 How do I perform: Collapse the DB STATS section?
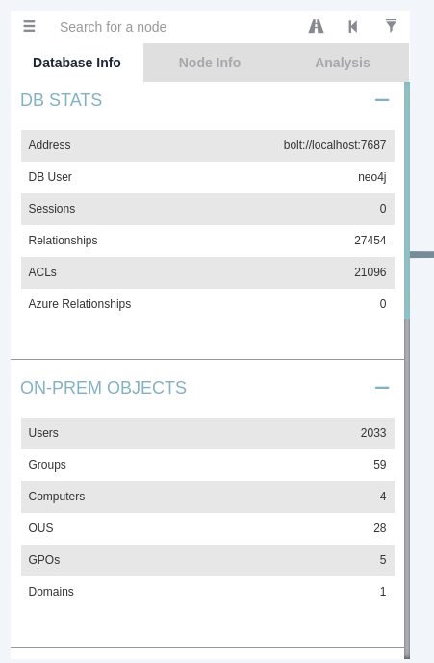[x=382, y=100]
